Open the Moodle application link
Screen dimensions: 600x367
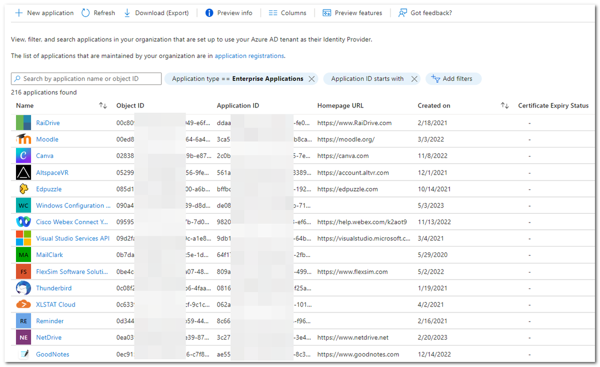click(x=47, y=139)
